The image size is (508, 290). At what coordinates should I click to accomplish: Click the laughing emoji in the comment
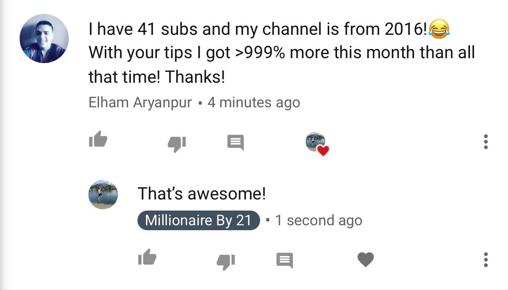point(440,29)
